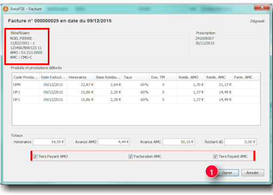Click the Date Exécut... column header

[x=53, y=77]
